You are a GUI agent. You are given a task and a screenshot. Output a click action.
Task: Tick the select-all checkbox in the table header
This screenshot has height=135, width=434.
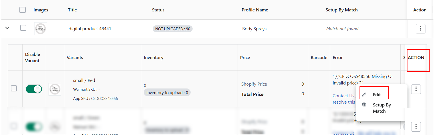(x=23, y=10)
